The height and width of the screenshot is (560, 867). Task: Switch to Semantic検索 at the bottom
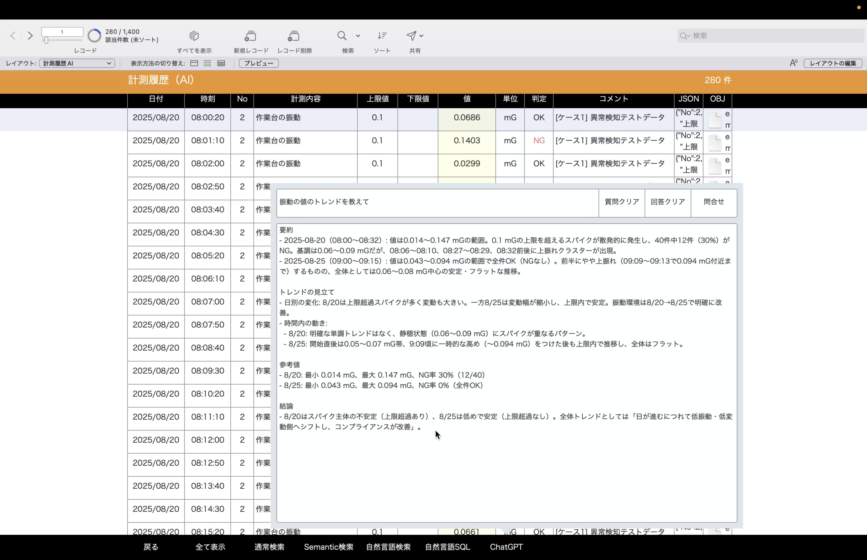point(328,547)
